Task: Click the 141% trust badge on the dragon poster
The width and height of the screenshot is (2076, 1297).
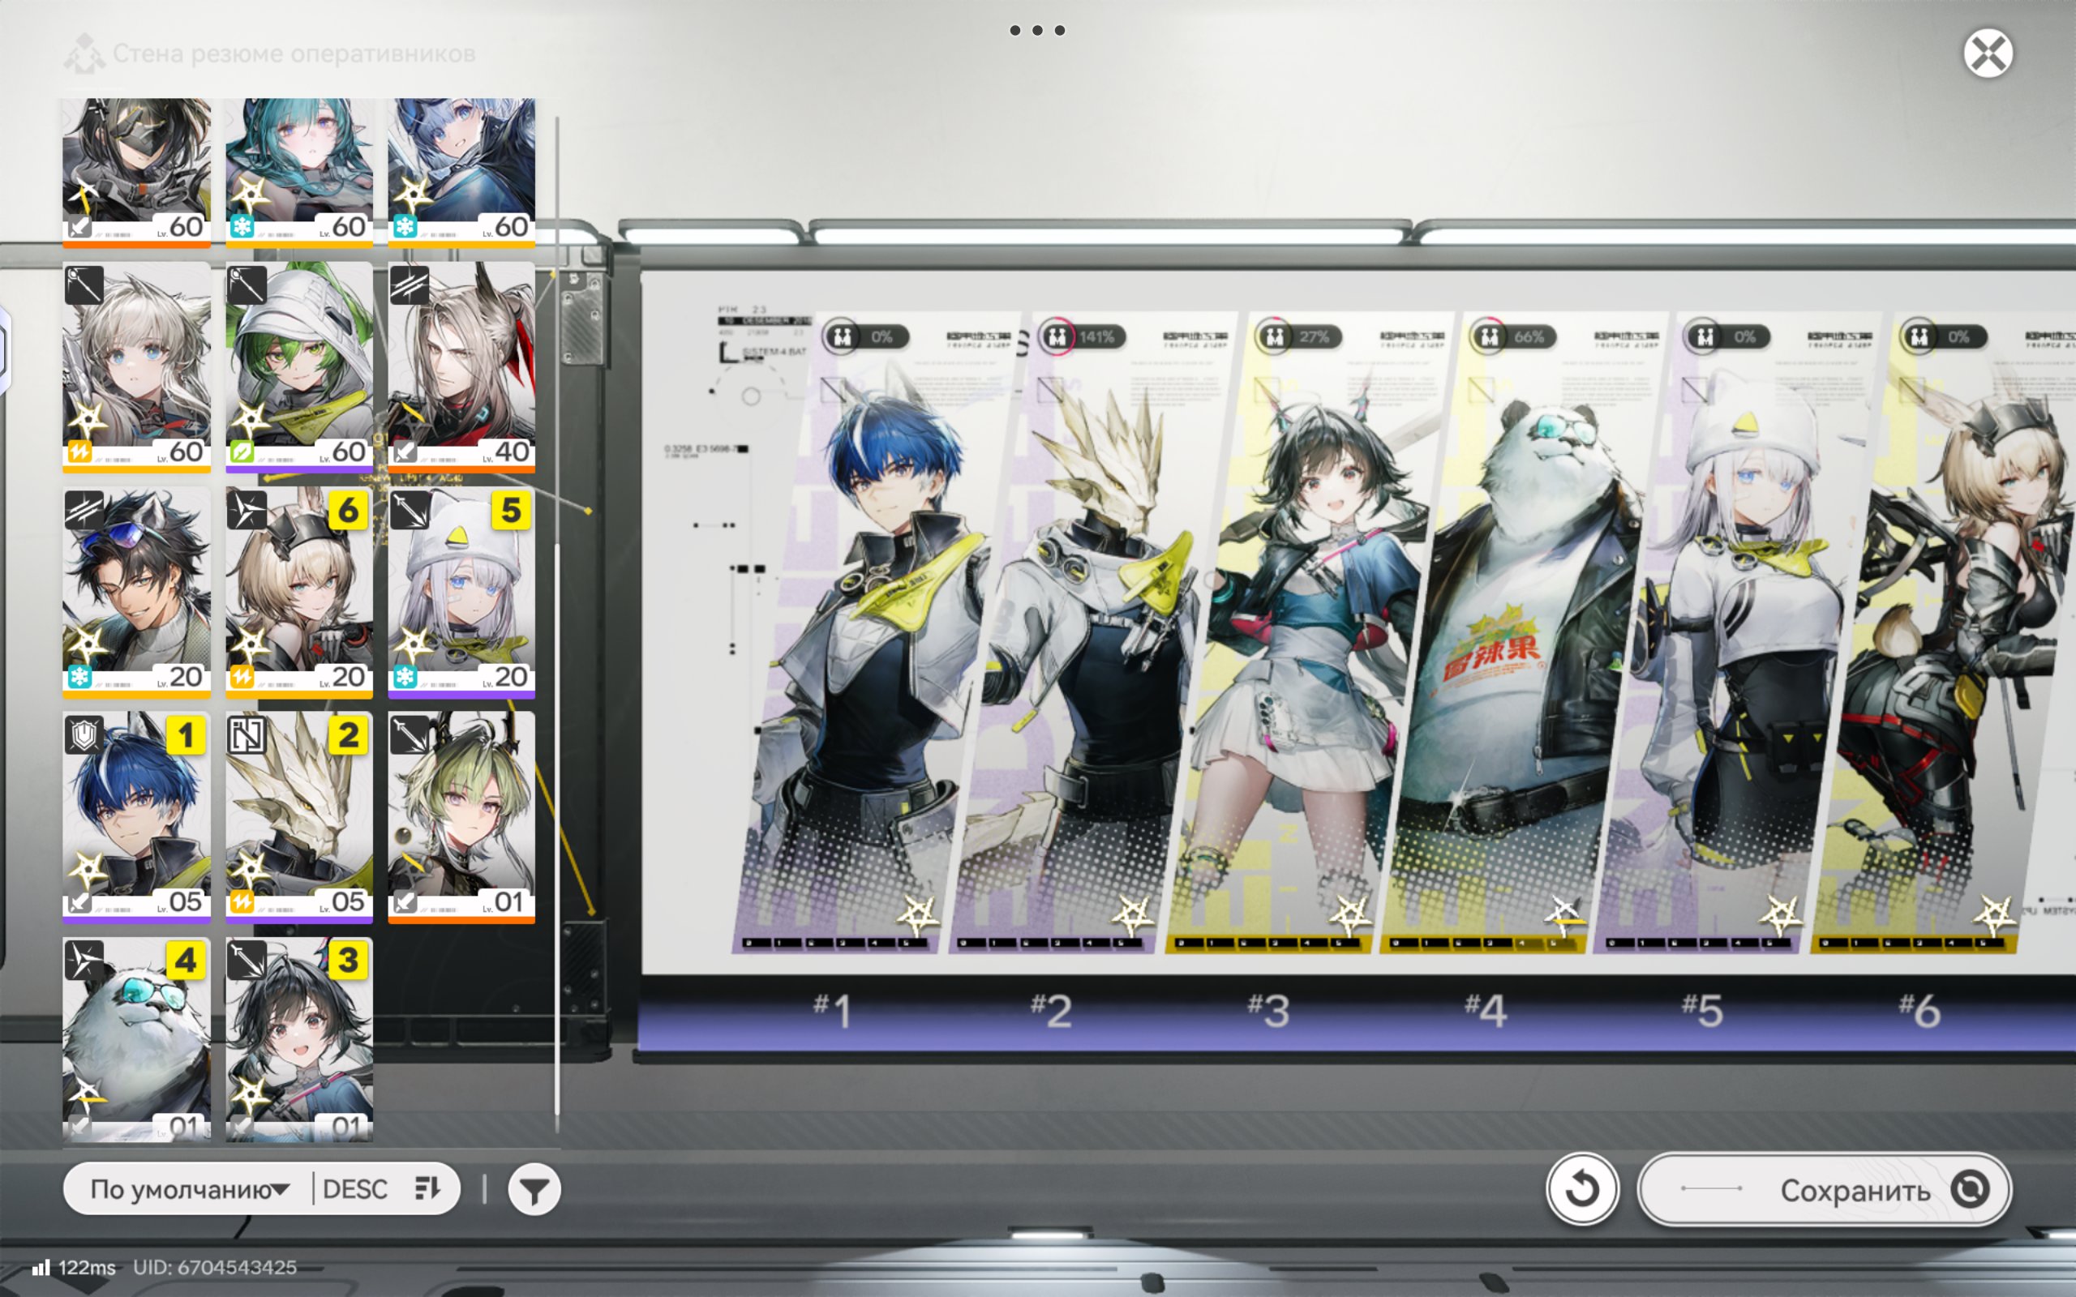Action: pyautogui.click(x=1081, y=337)
